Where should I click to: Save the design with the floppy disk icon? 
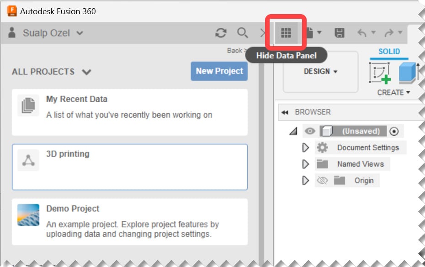(340, 33)
